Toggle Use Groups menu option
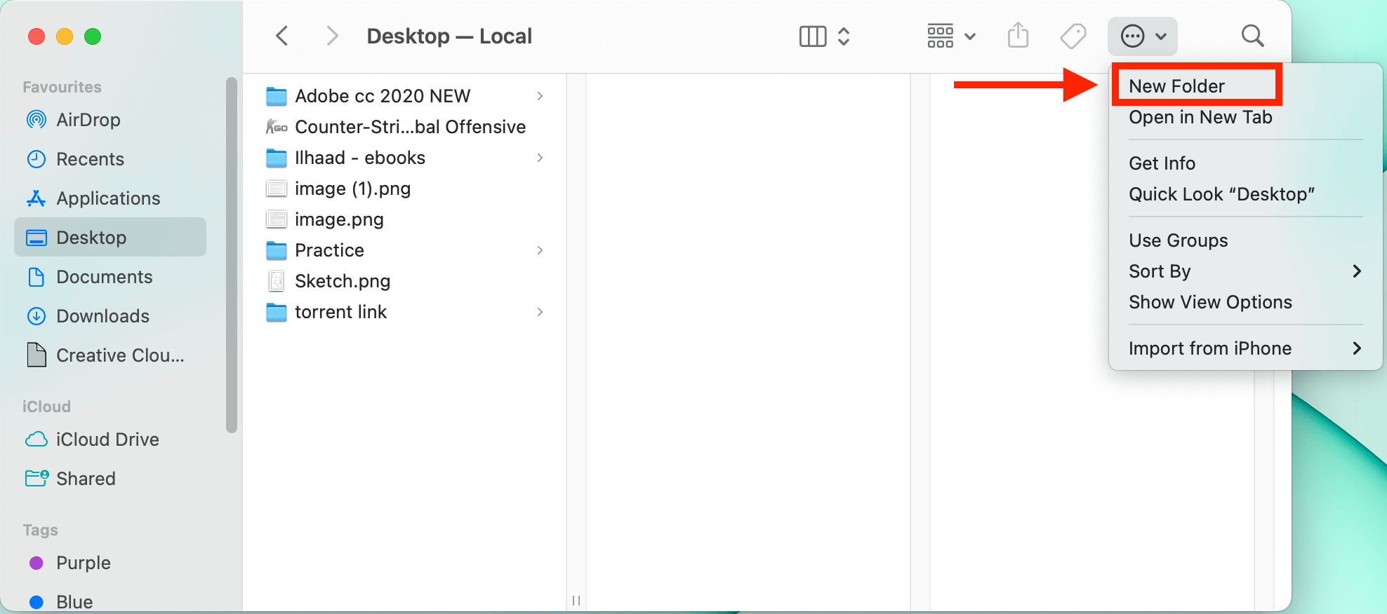Viewport: 1387px width, 614px height. coord(1178,240)
